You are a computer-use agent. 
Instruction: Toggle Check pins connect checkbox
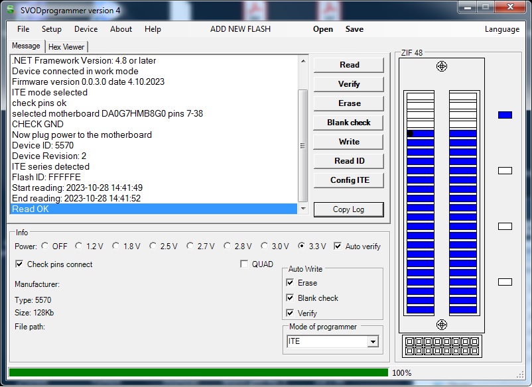pos(19,264)
